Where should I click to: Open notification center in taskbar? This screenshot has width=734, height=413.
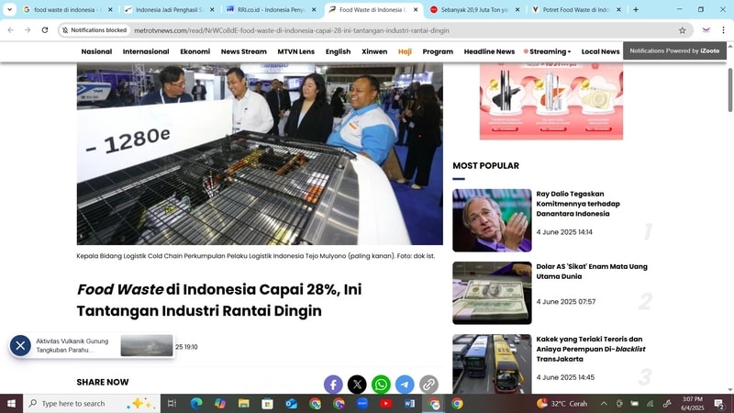pyautogui.click(x=719, y=404)
